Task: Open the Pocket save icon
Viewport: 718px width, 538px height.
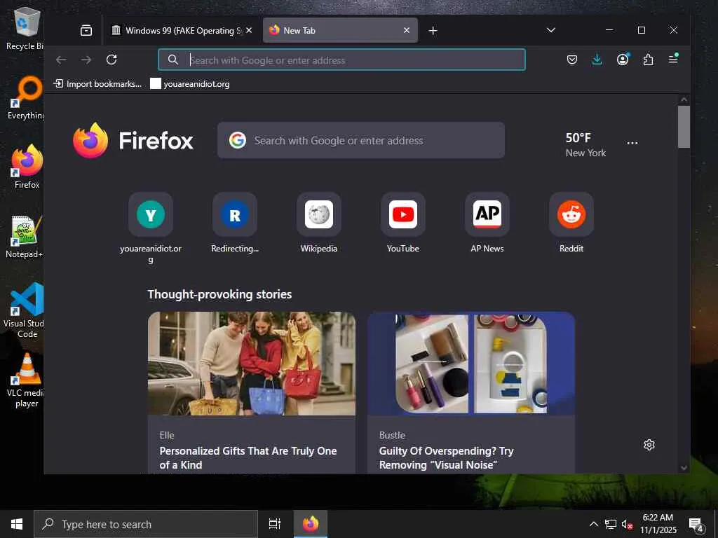Action: coord(572,60)
